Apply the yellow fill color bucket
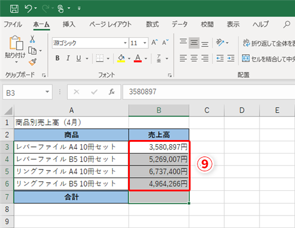Viewport: 295px width, 228px height. tap(121, 58)
